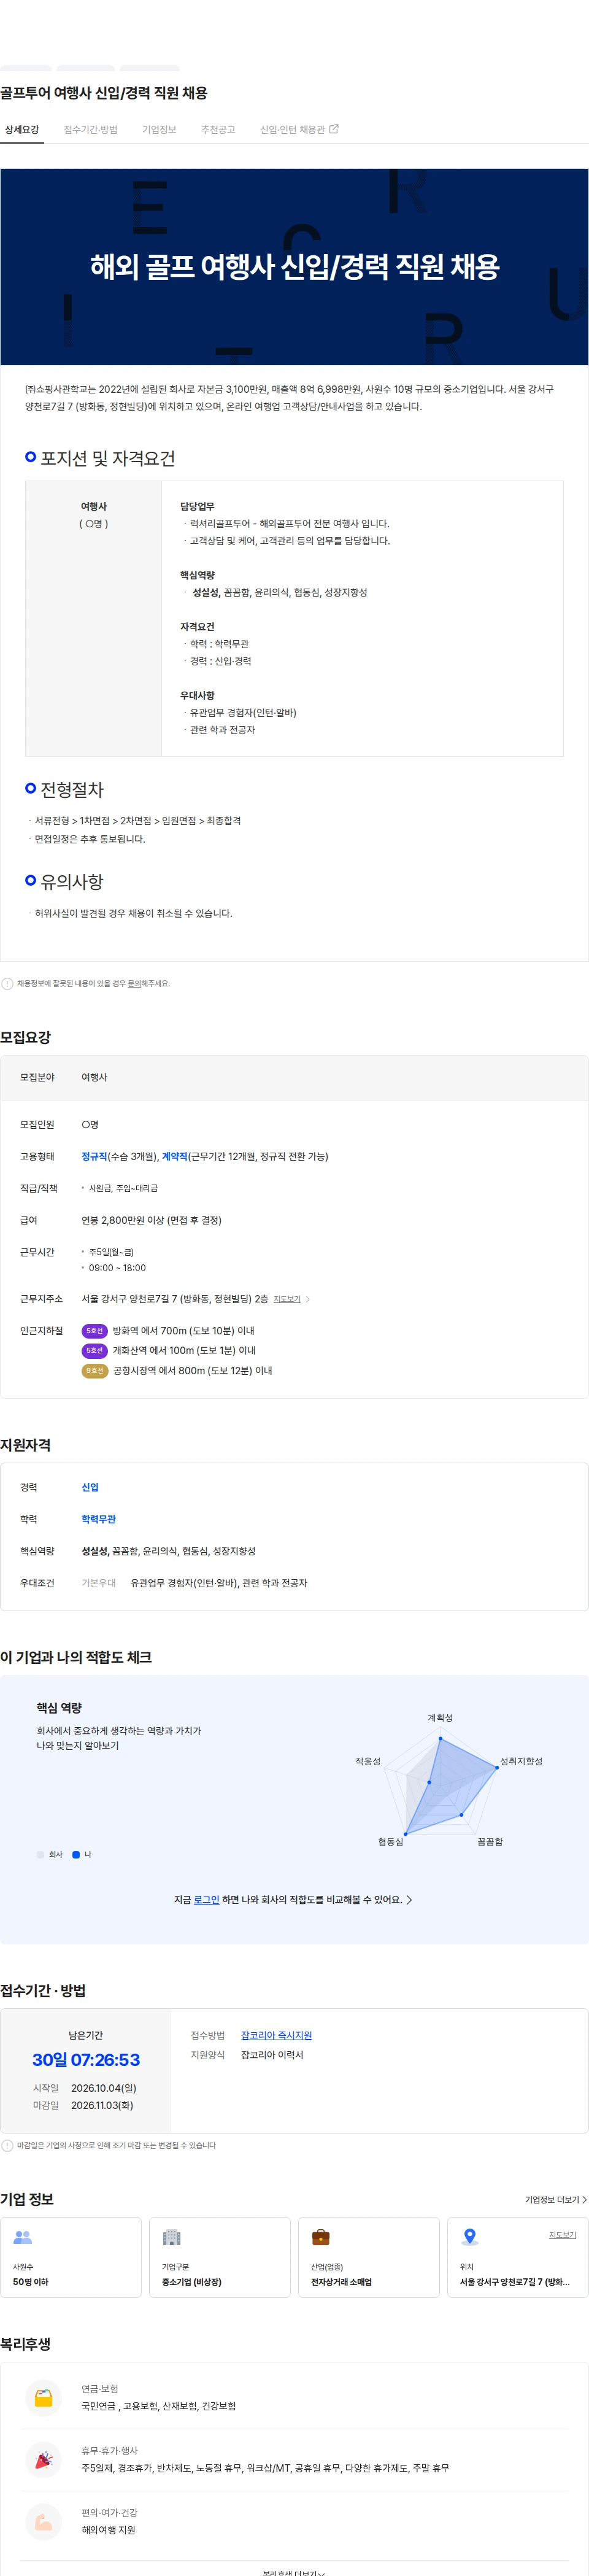The height and width of the screenshot is (2576, 589).
Task: Open the 문의 link for incorrect info
Action: [x=134, y=983]
